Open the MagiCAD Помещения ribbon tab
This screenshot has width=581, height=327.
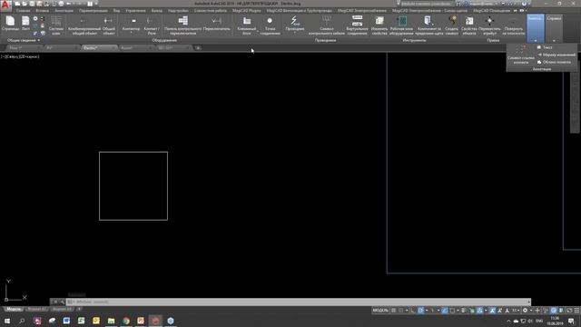coord(491,11)
